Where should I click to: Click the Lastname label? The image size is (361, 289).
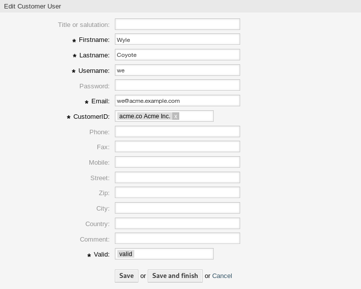pos(94,55)
